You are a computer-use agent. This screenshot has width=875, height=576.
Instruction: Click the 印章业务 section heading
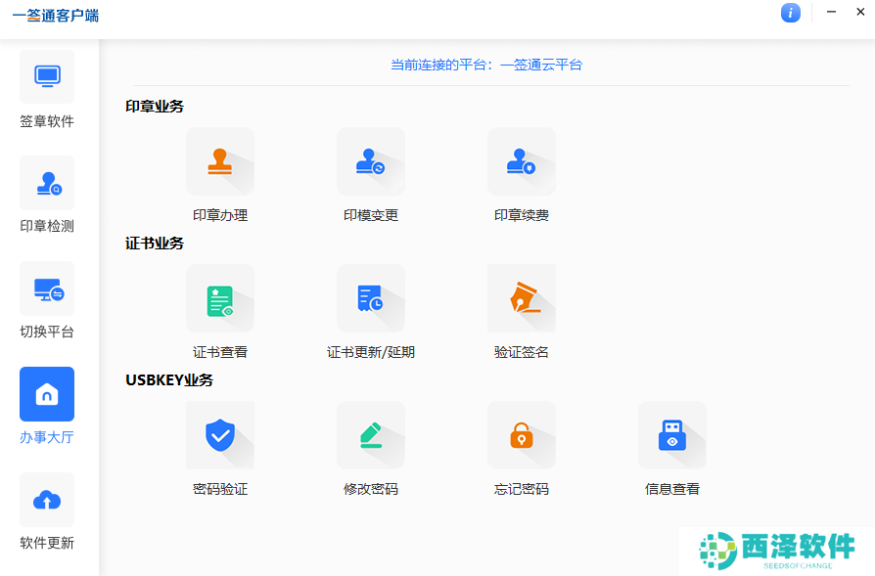tap(155, 106)
